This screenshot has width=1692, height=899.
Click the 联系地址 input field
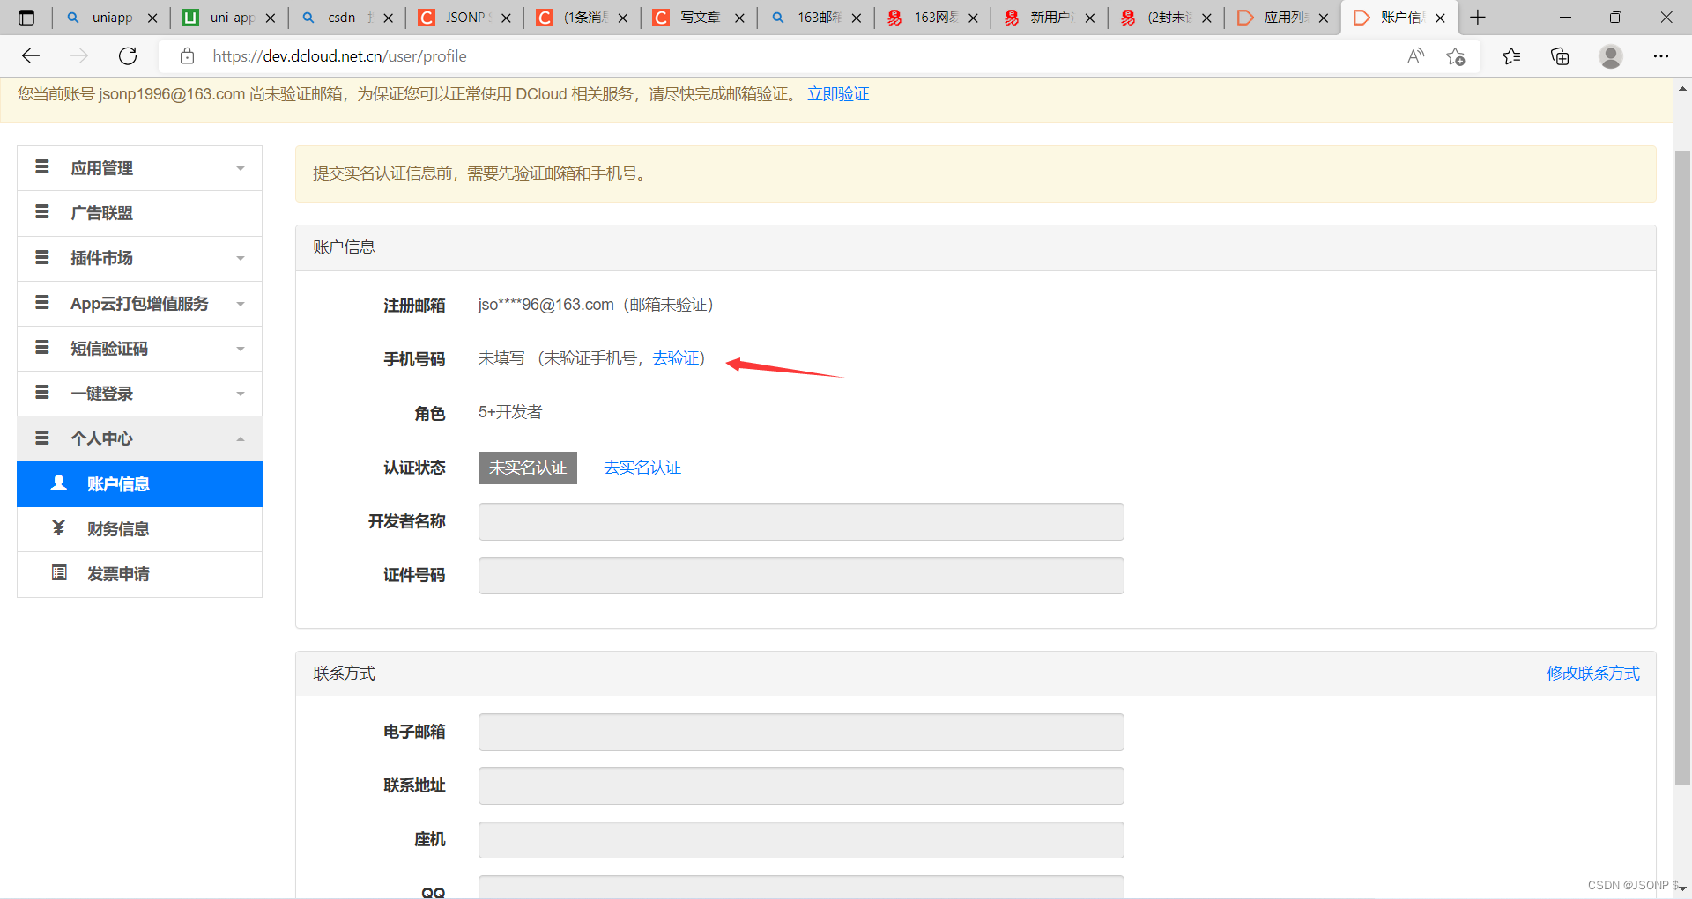coord(801,786)
